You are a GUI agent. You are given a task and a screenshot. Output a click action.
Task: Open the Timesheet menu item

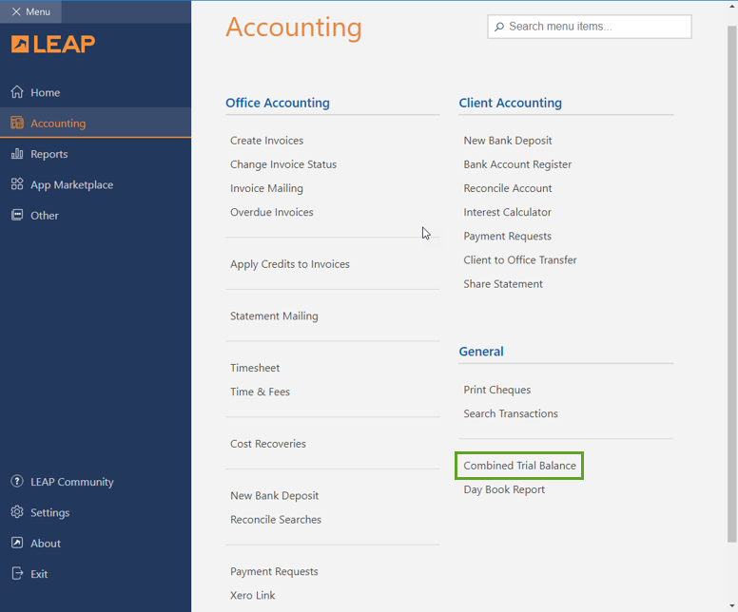point(255,368)
